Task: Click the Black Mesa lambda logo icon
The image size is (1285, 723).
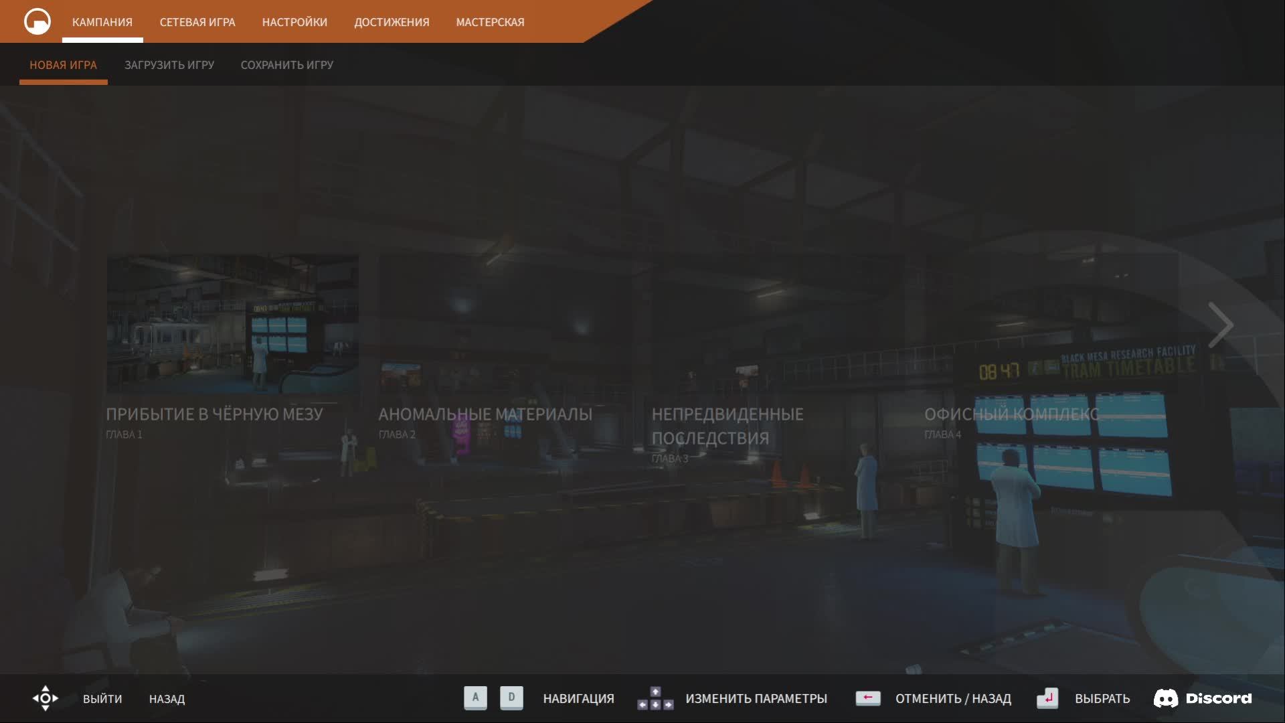Action: (37, 21)
